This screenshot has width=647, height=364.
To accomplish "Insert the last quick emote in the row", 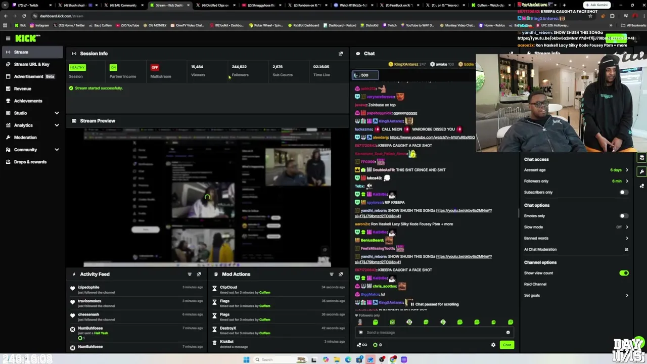I will click(511, 322).
